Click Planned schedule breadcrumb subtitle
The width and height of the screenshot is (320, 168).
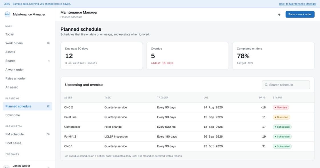click(71, 17)
